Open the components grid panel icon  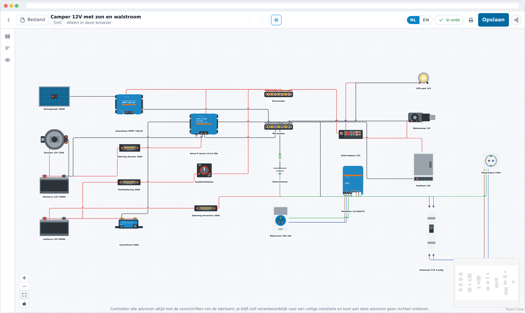pyautogui.click(x=8, y=36)
